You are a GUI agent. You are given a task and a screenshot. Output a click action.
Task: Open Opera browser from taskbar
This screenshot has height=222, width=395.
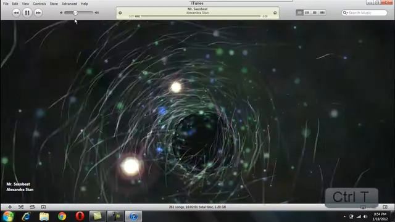tap(80, 216)
